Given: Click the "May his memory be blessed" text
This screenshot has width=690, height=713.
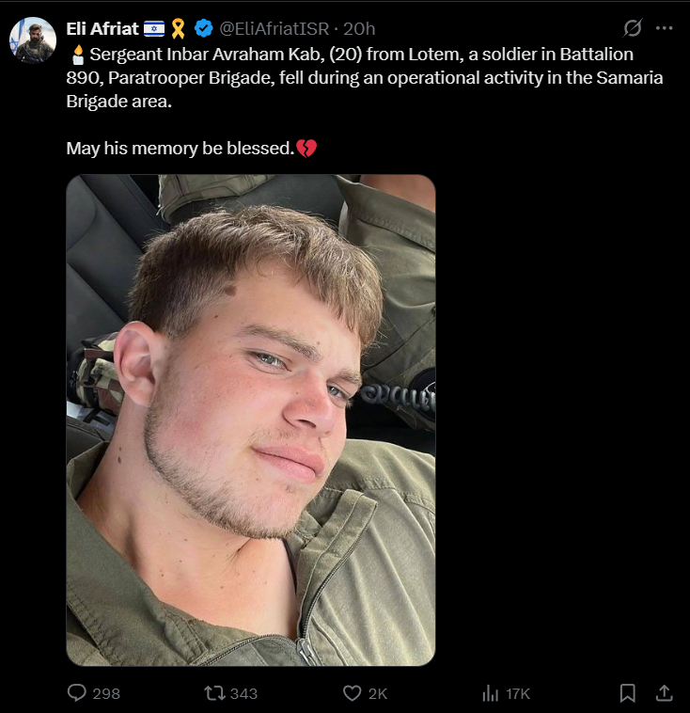Looking at the screenshot, I should pos(180,149).
